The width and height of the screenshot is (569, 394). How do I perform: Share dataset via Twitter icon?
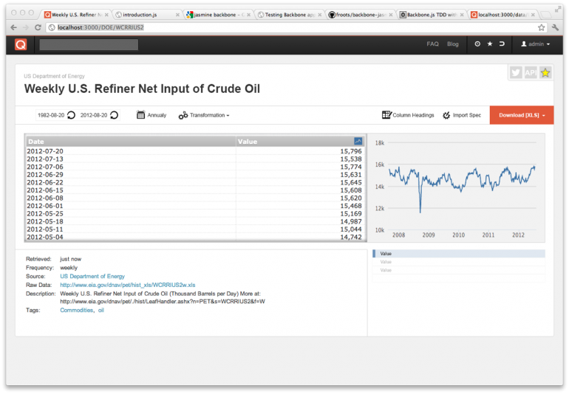pos(516,73)
